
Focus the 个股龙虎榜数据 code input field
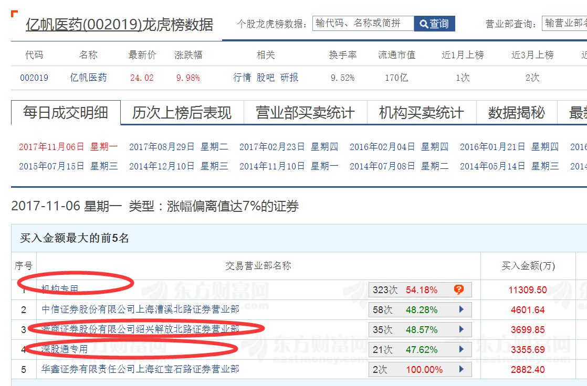click(x=363, y=24)
